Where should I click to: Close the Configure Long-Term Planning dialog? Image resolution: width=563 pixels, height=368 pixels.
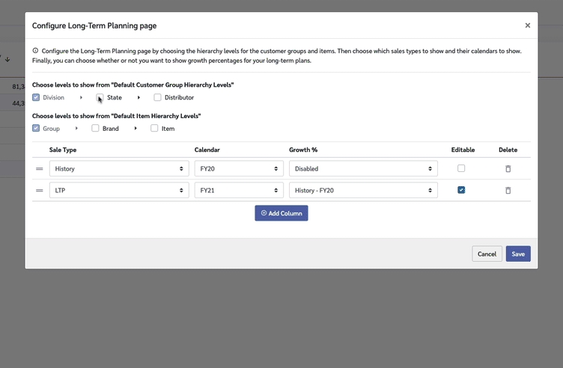point(527,25)
